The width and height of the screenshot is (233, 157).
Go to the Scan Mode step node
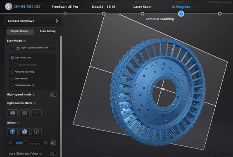click(x=143, y=14)
